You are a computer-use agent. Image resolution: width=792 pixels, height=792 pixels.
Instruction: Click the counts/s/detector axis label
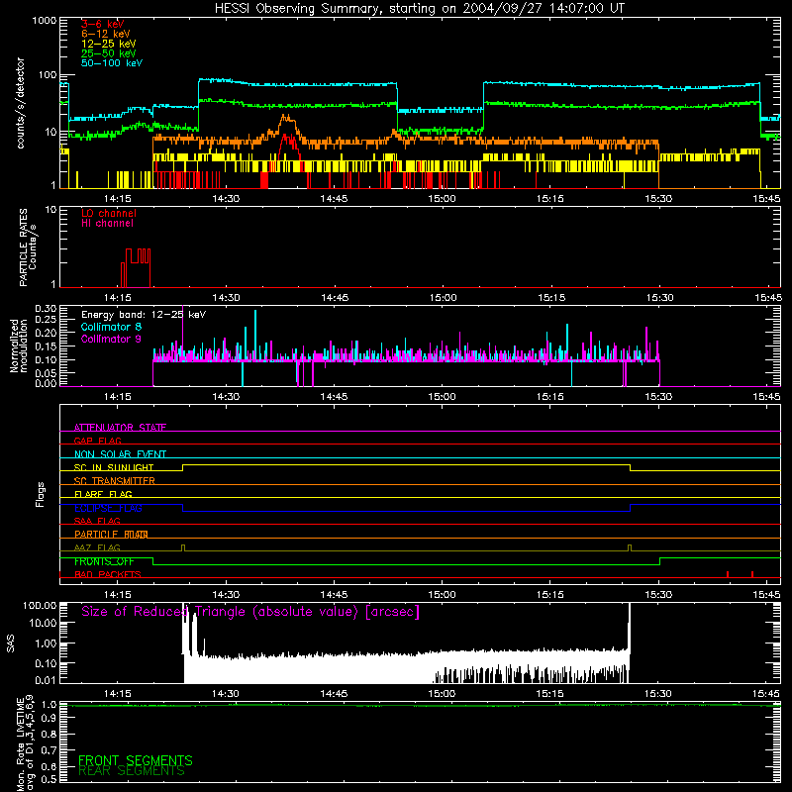coord(20,103)
